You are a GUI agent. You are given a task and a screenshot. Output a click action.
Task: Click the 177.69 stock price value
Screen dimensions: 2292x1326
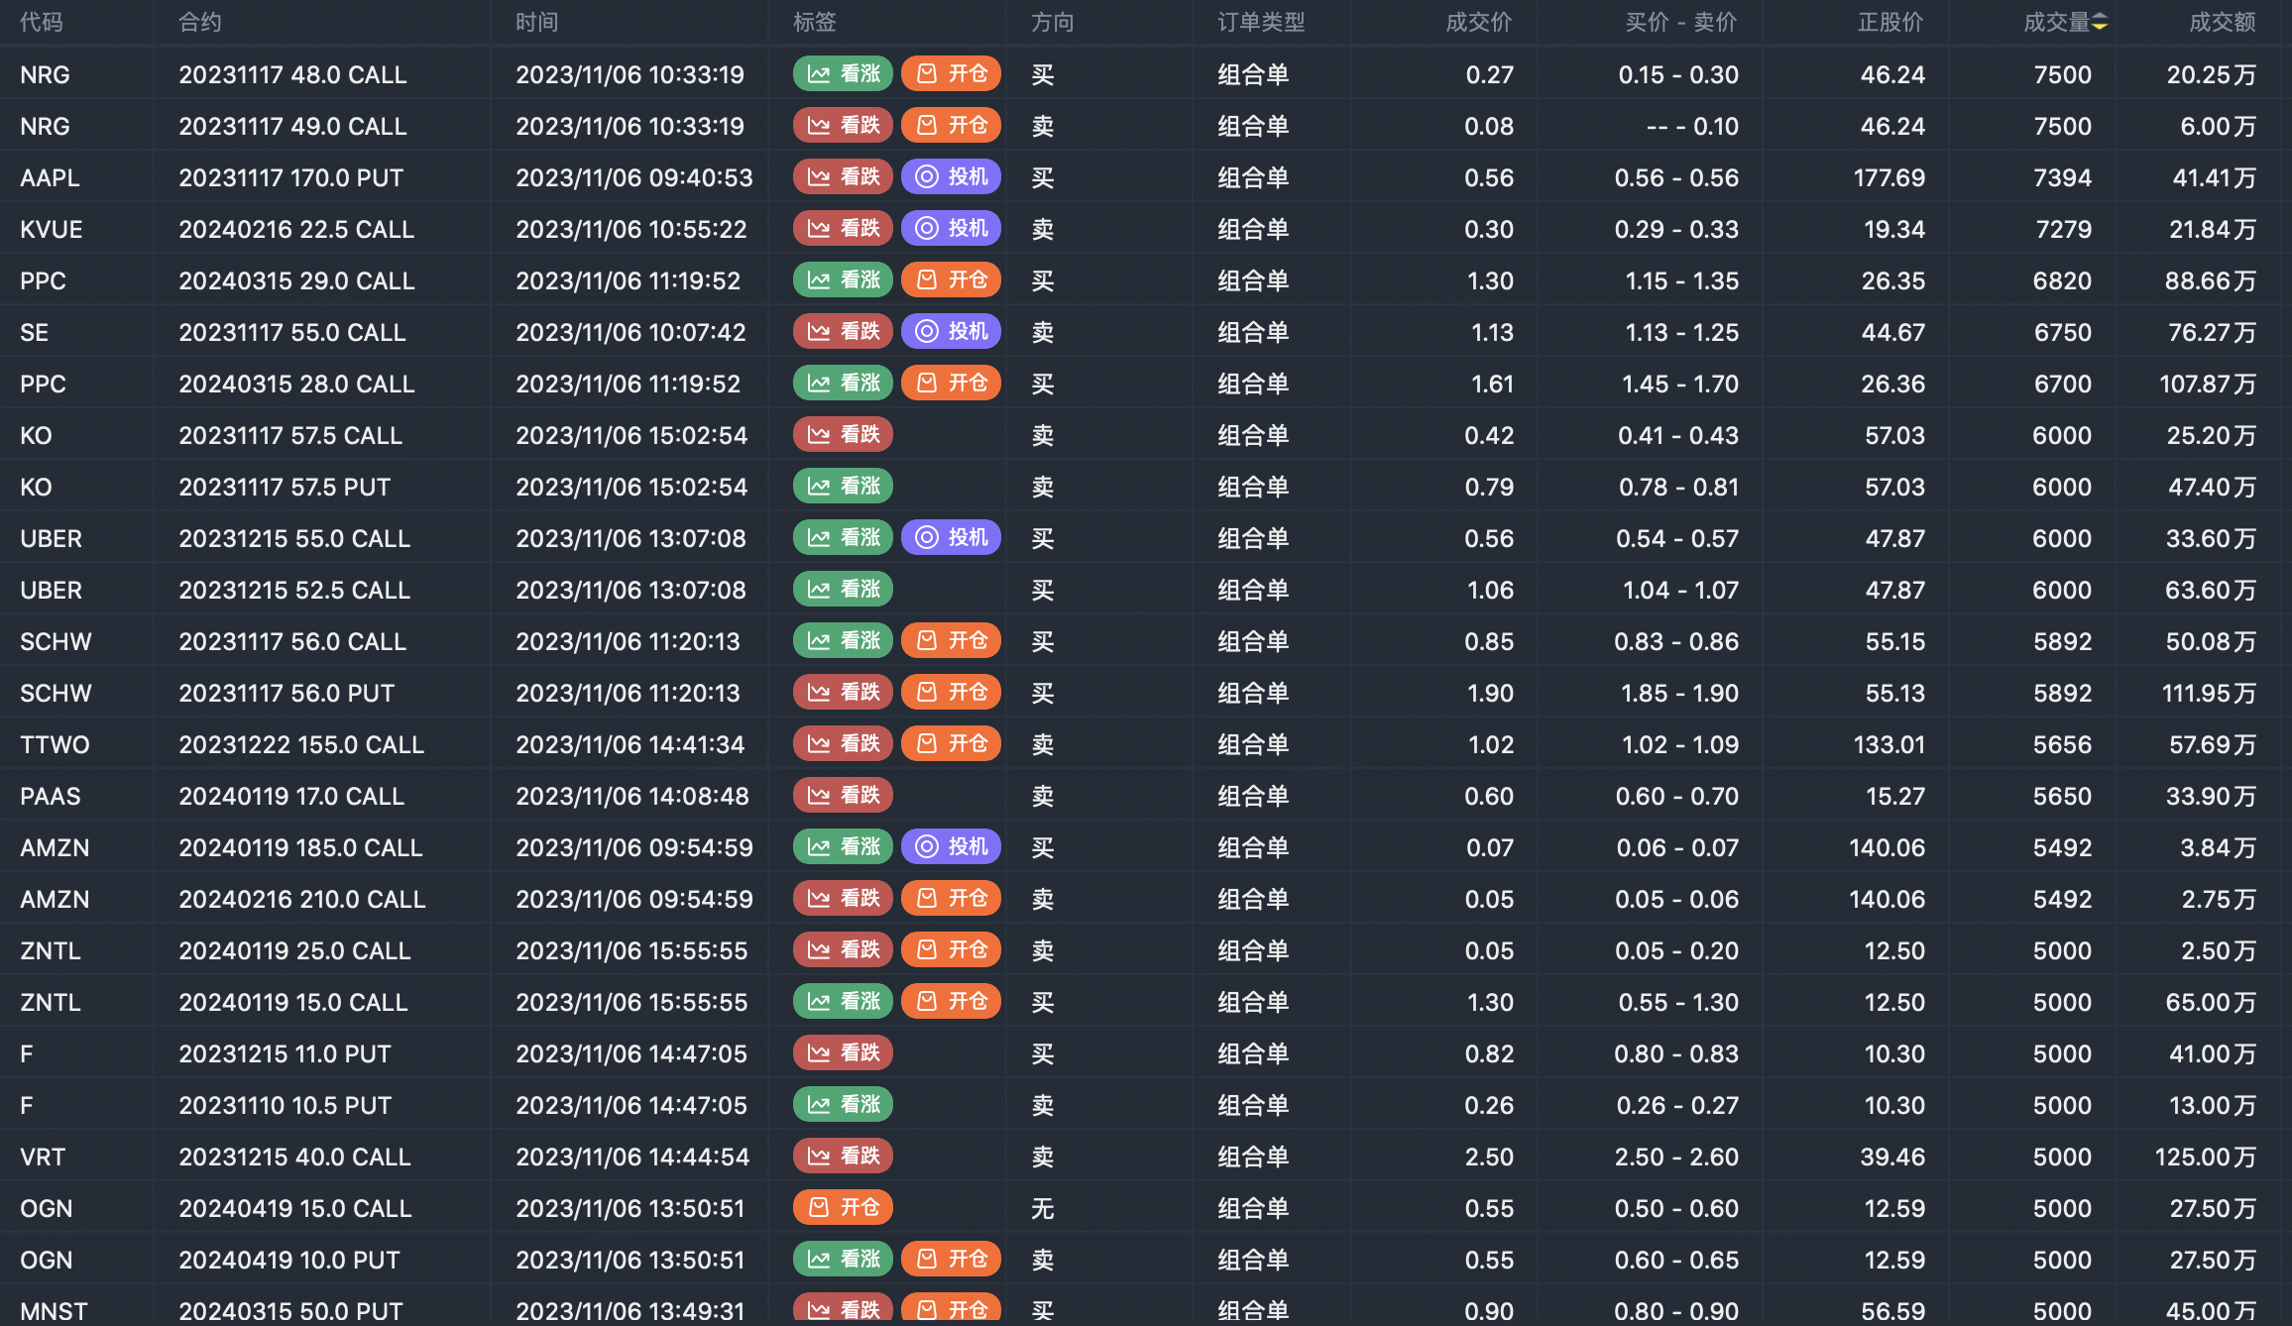coord(1890,178)
